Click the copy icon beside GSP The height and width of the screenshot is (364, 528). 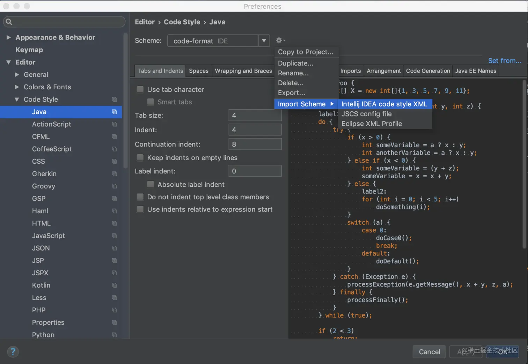[x=114, y=199]
